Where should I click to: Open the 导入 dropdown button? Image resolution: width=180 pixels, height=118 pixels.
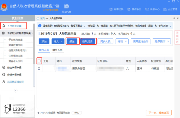(x=58, y=41)
